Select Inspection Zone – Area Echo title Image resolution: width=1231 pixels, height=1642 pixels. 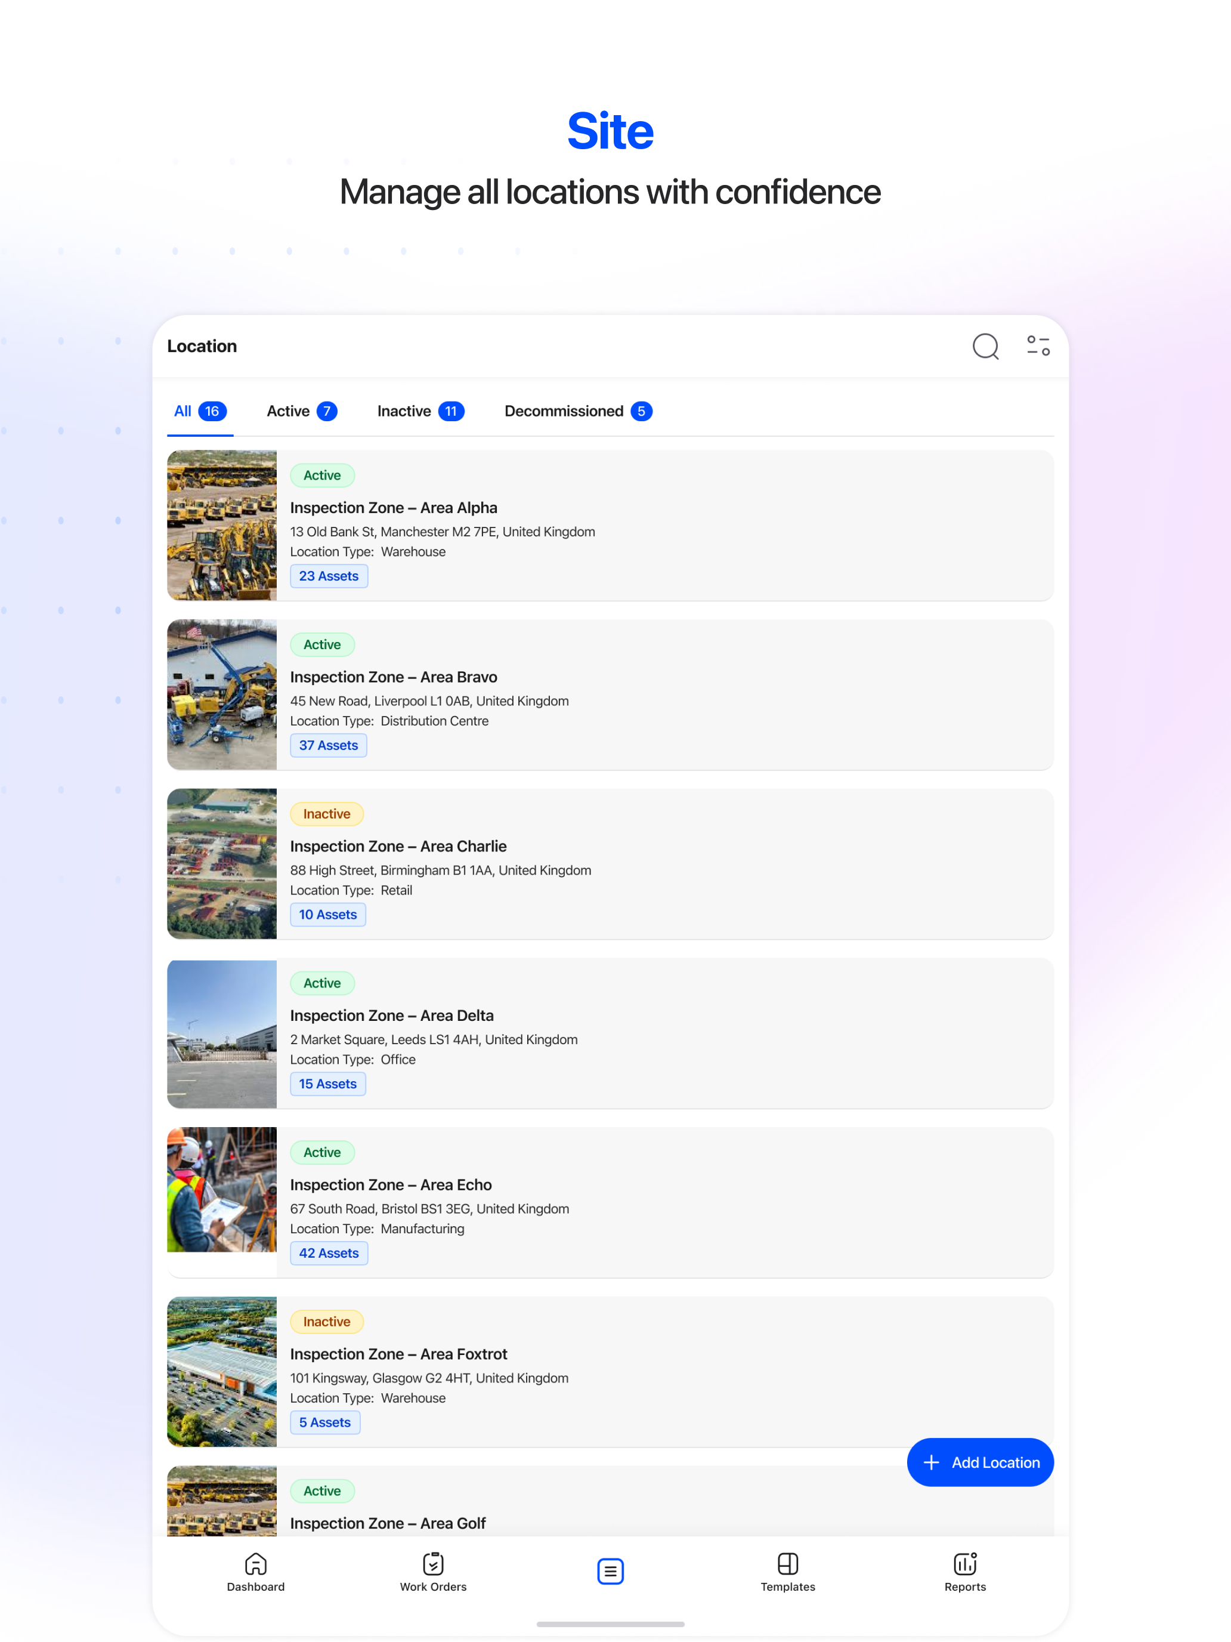tap(391, 1185)
